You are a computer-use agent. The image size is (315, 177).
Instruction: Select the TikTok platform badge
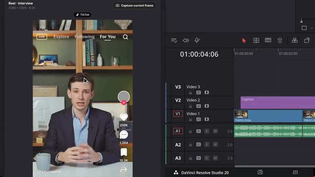[83, 15]
